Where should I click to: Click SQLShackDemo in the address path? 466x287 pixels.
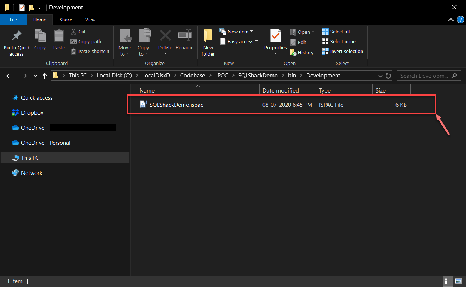[258, 76]
